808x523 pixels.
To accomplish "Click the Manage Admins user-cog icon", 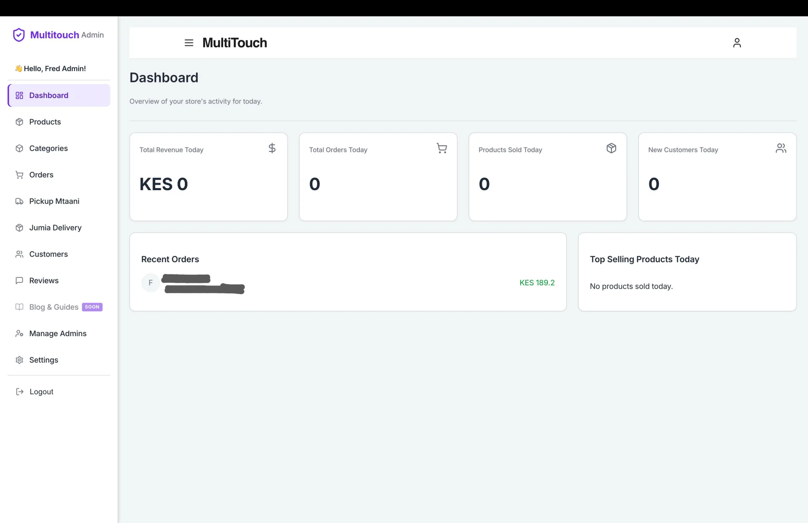I will click(x=19, y=334).
